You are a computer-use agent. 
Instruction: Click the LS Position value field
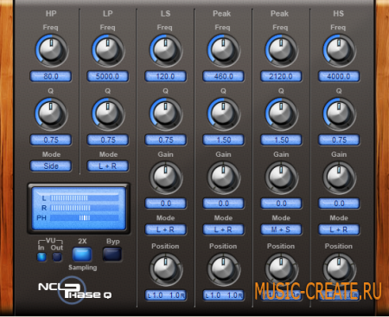166,295
